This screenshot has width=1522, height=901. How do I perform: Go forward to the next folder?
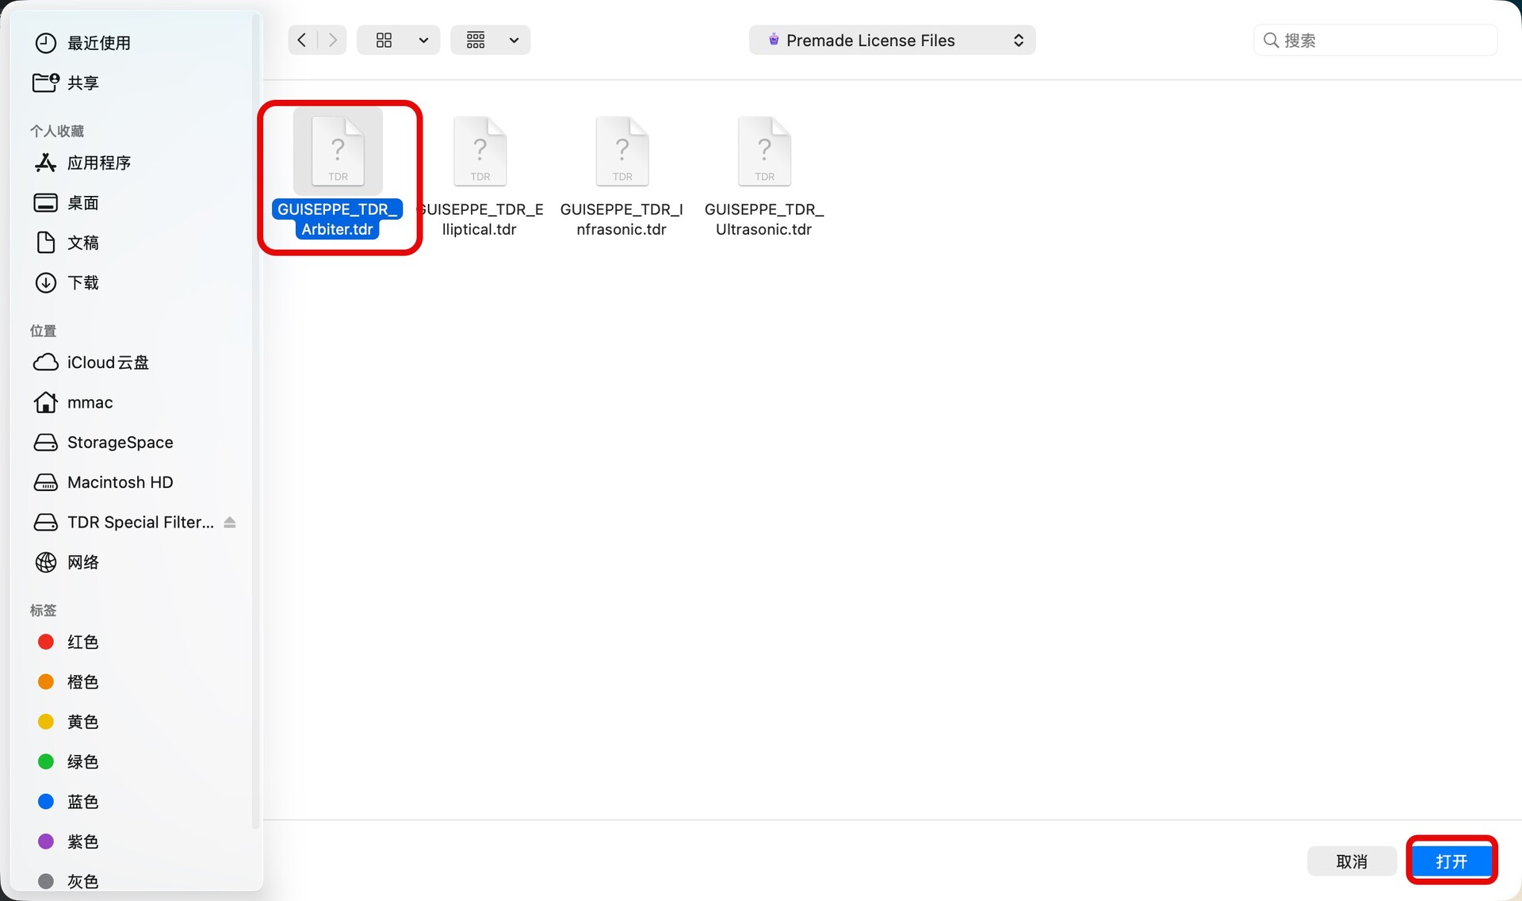(333, 40)
